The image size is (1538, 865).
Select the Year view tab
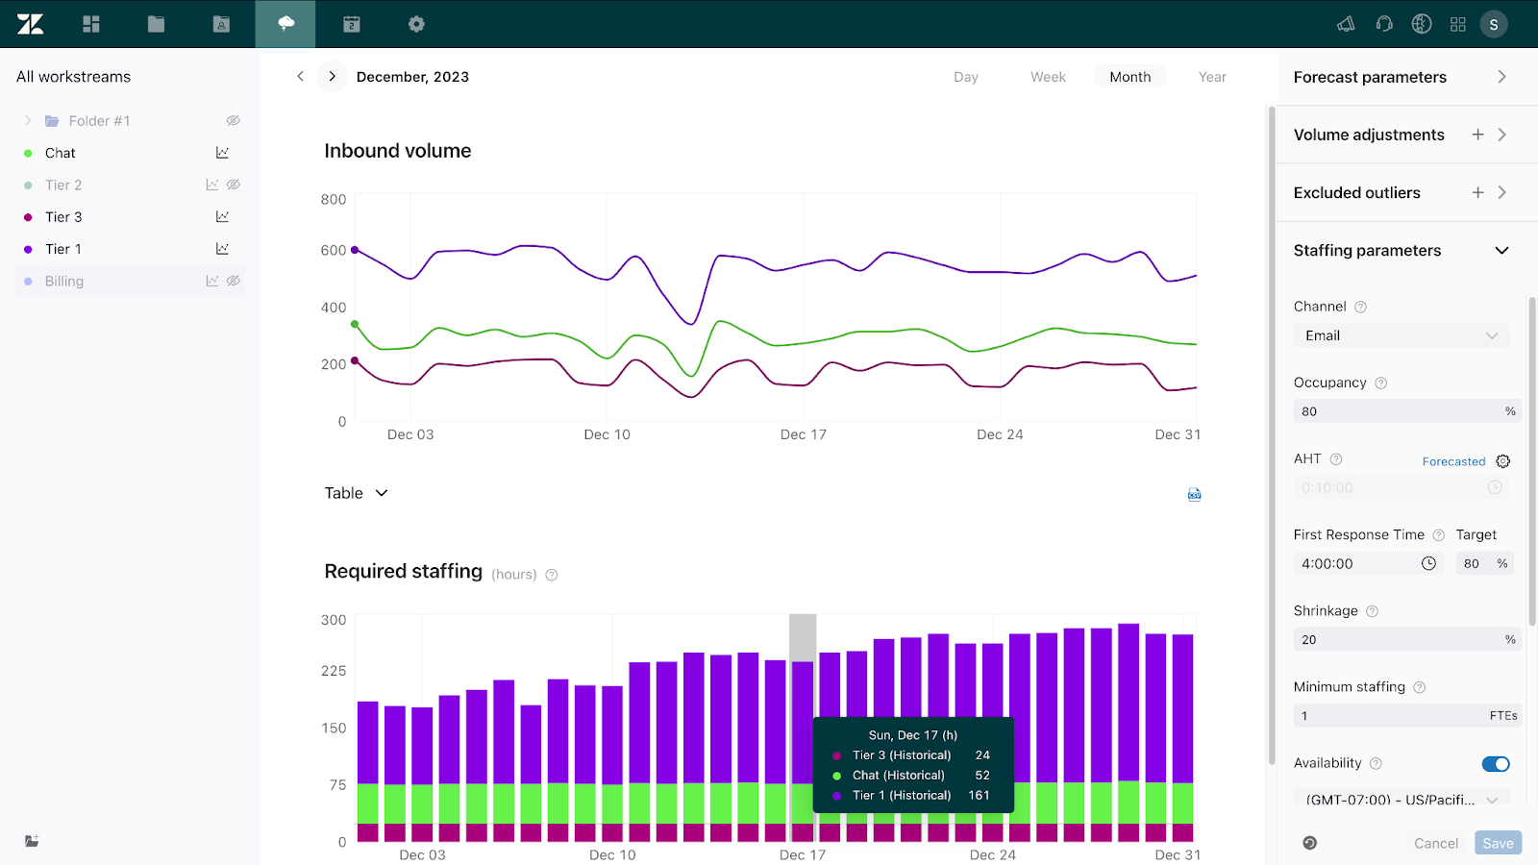click(x=1211, y=76)
